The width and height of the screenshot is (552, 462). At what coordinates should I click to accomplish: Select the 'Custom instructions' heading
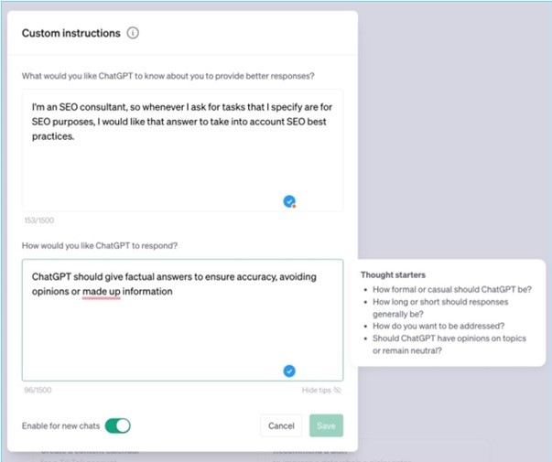[71, 33]
